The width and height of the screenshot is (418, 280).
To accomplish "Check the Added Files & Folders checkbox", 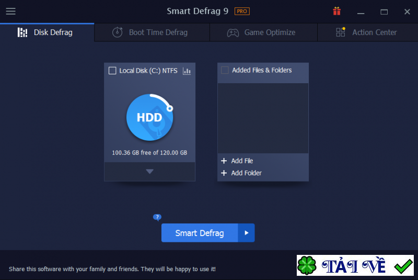I will (225, 70).
